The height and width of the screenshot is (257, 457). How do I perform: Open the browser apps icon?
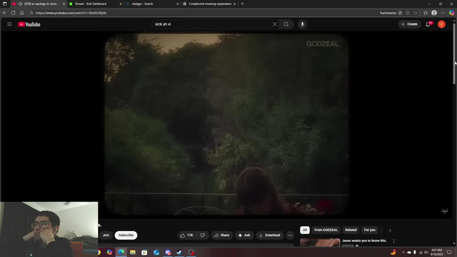(x=408, y=13)
